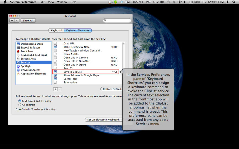The width and height of the screenshot is (239, 149).
Task: Check Open URL in Opera
Action: (x=55, y=65)
